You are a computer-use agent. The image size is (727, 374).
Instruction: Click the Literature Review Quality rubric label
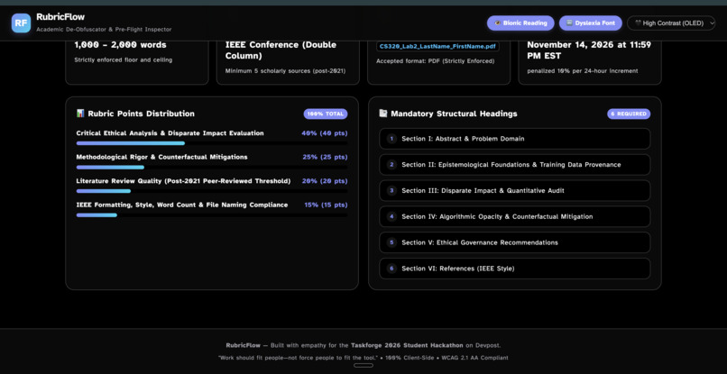184,181
